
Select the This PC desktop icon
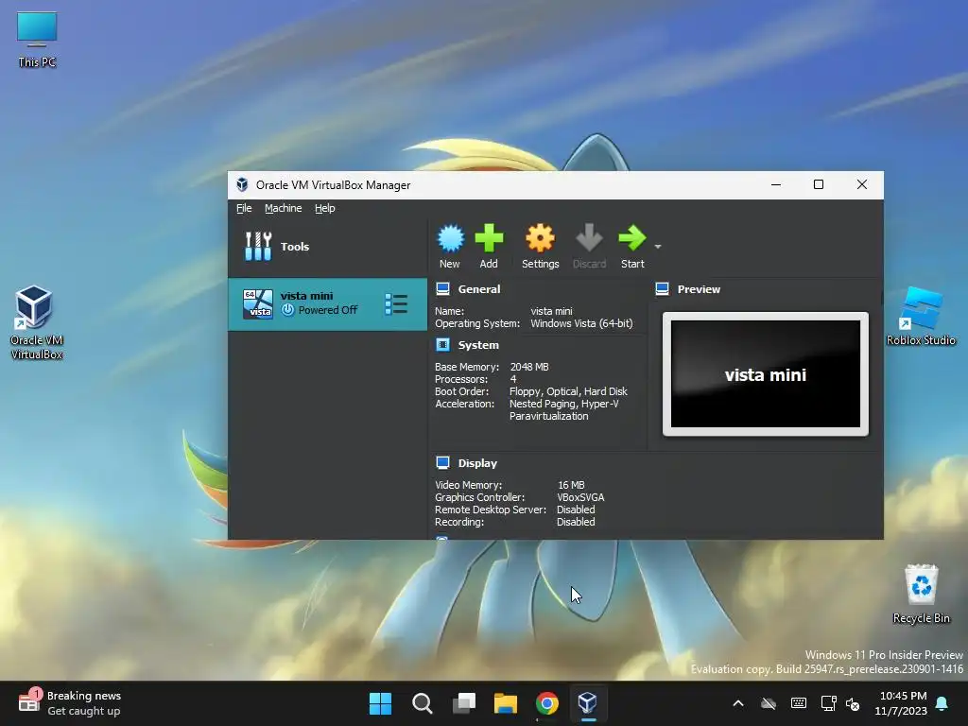pos(37,40)
